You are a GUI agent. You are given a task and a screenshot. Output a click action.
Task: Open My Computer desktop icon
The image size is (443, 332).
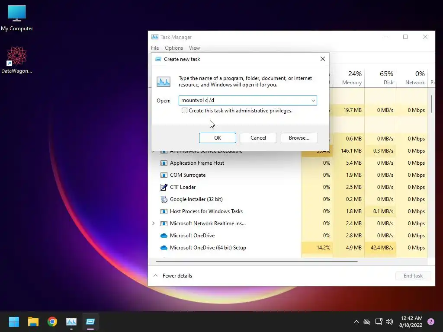click(x=17, y=18)
